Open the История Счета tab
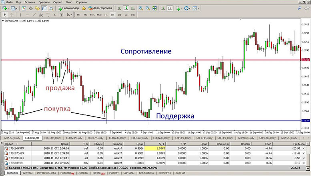The width and height of the screenshot is (311, 176). point(46,173)
